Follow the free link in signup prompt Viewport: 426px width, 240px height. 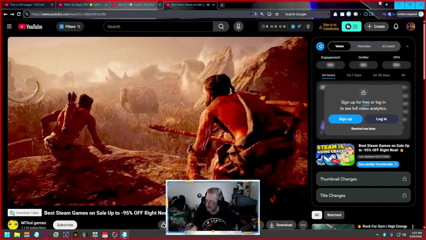[366, 102]
